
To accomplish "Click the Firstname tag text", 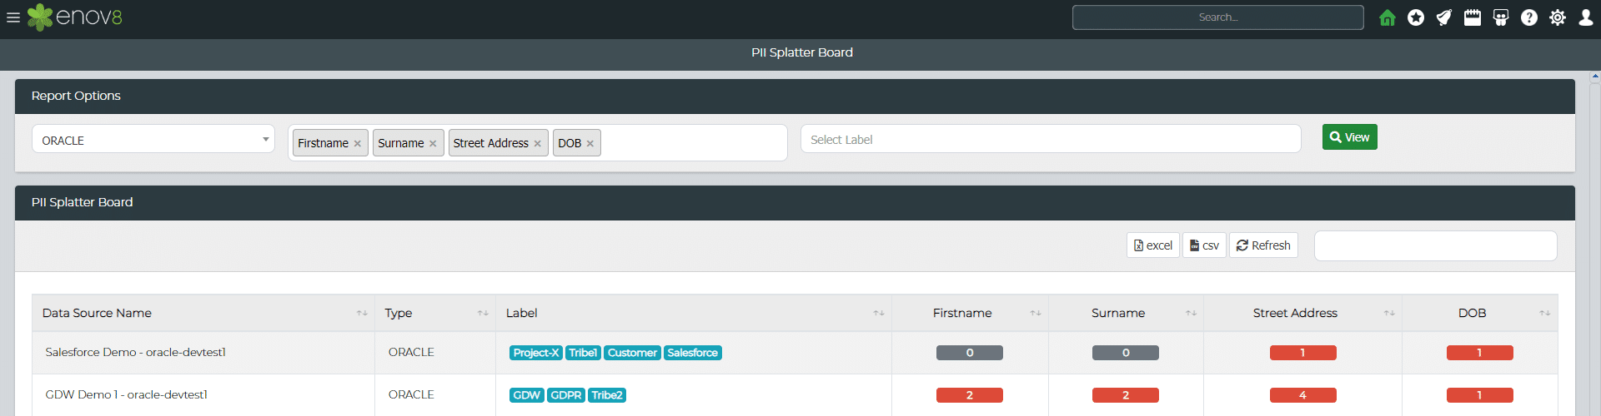I will pos(324,143).
